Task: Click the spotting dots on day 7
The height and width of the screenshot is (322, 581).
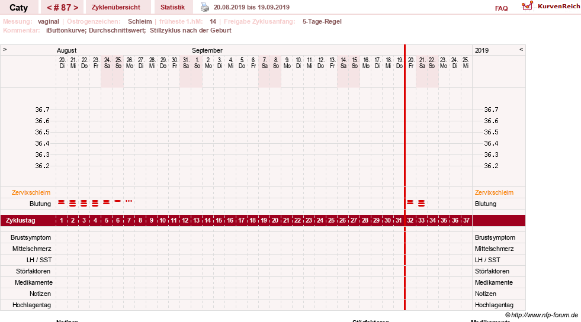Action: point(129,201)
